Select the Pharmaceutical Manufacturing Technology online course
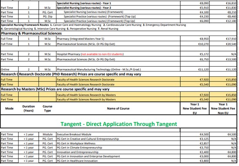 pyautogui.click(x=99, y=69)
